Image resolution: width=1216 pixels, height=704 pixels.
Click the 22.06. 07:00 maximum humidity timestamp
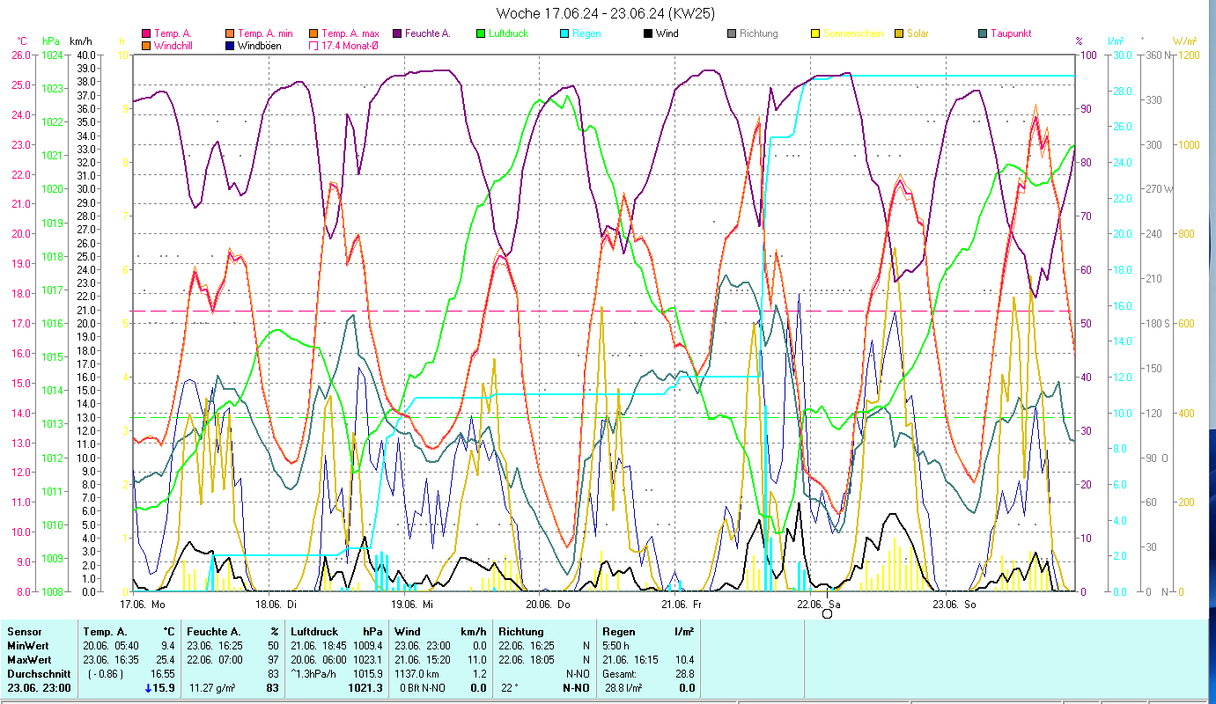216,660
